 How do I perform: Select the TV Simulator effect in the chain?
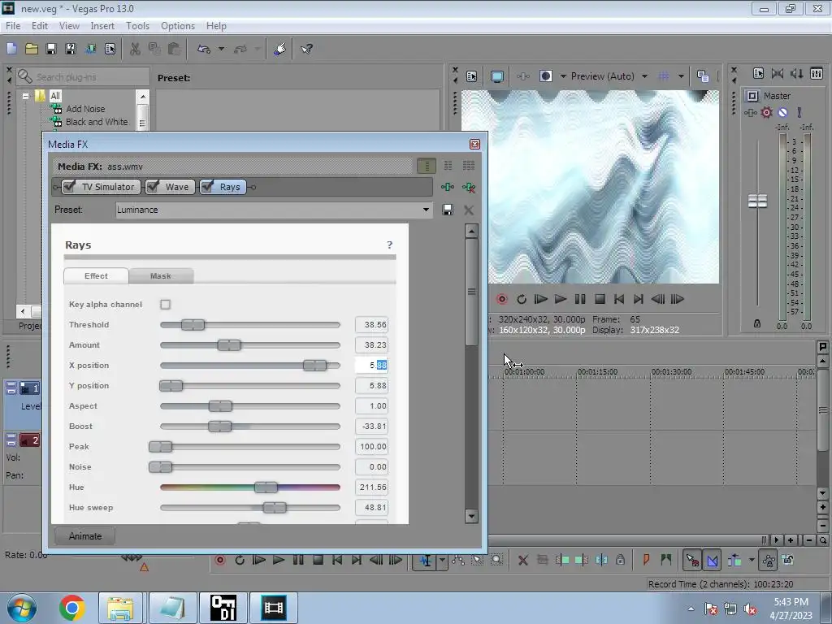108,186
